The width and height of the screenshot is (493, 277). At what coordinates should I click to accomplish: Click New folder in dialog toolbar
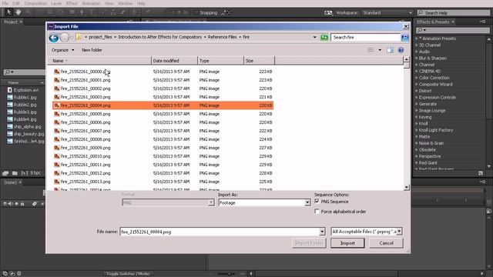(x=92, y=50)
